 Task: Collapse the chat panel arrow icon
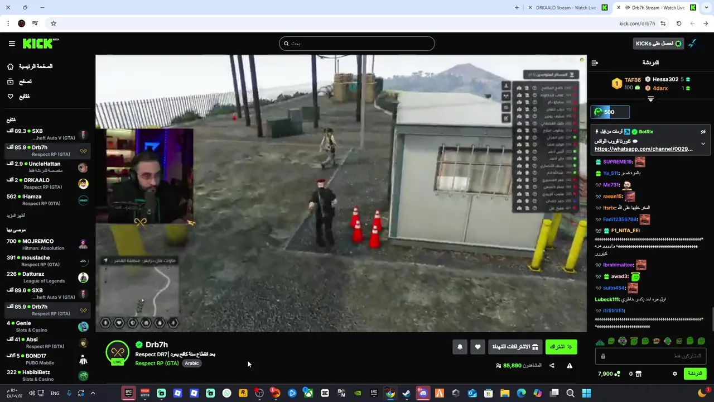click(x=595, y=63)
